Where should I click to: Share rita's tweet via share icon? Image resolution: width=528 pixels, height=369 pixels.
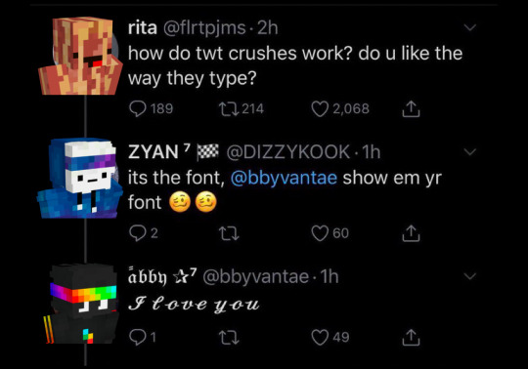[x=411, y=109]
